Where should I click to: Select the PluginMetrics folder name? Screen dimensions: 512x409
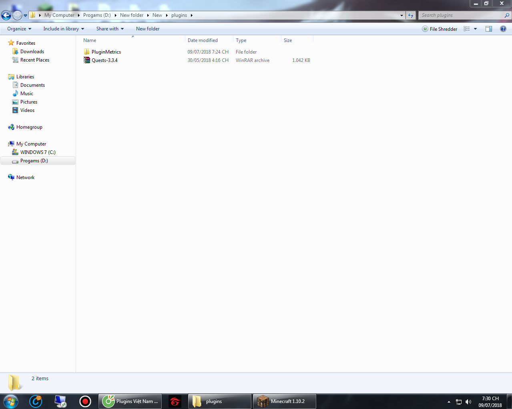click(106, 52)
